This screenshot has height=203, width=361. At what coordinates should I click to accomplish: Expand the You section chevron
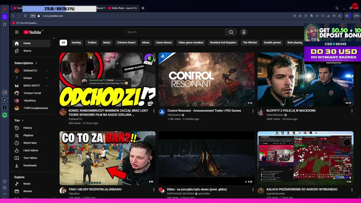pos(23,120)
